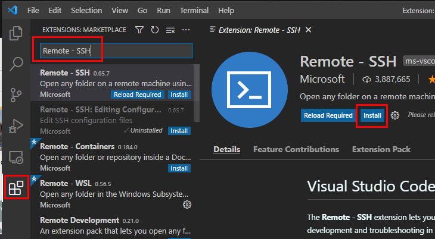Click the Uninstalled status label
The image size is (435, 239).
[x=143, y=130]
